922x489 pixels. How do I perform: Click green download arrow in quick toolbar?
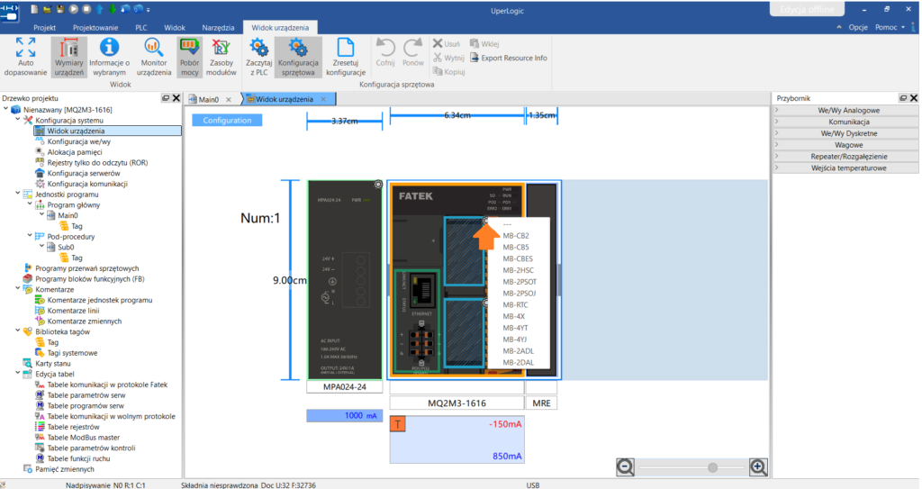pyautogui.click(x=112, y=9)
